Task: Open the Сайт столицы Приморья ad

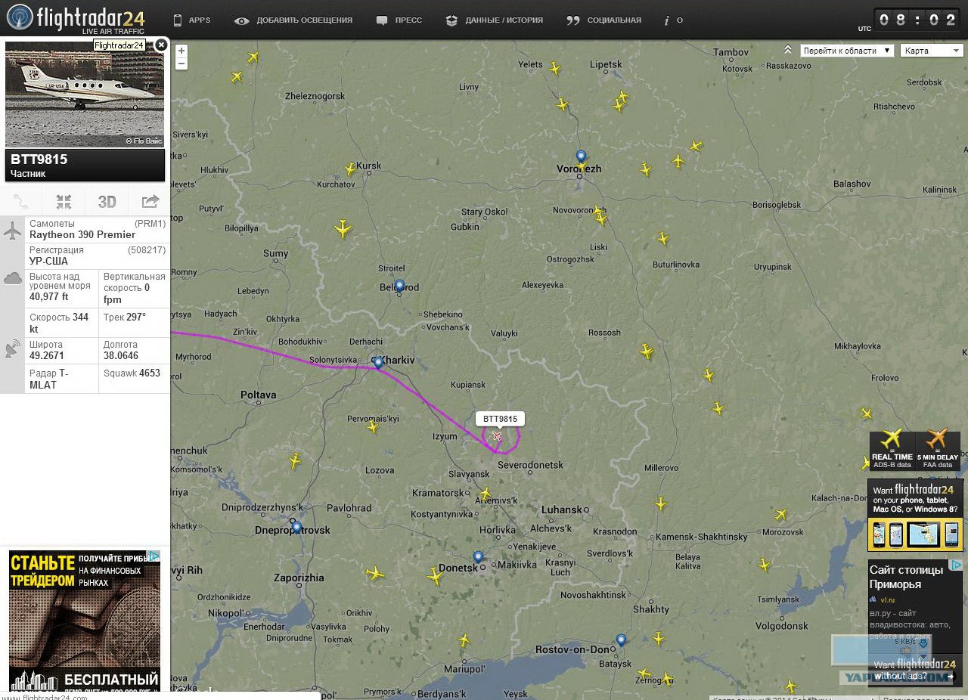Action: (906, 576)
